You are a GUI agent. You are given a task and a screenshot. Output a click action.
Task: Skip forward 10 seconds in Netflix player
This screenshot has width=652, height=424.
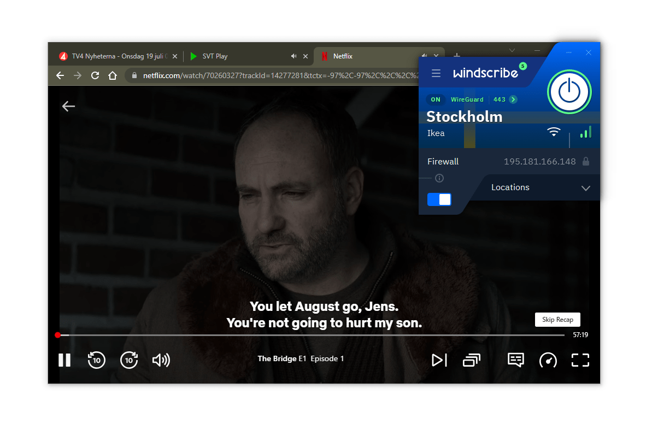click(129, 360)
